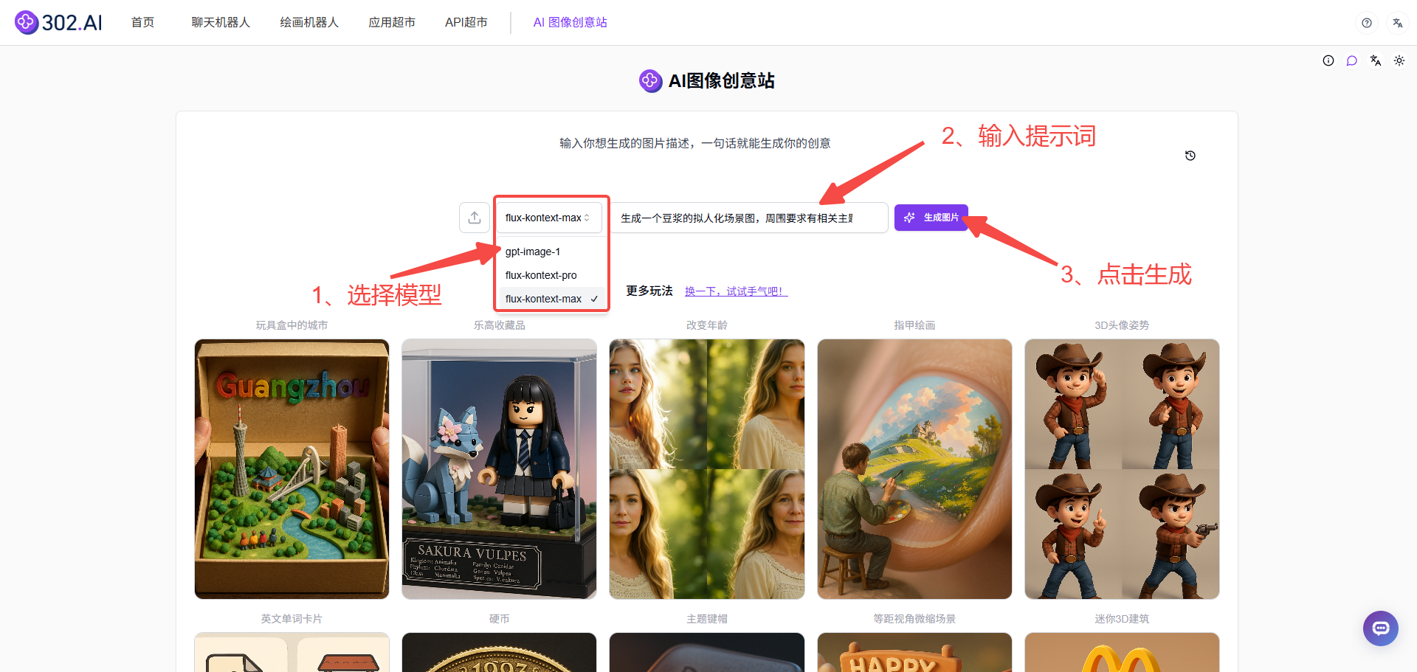
Task: Open the info circle icon
Action: click(1328, 61)
